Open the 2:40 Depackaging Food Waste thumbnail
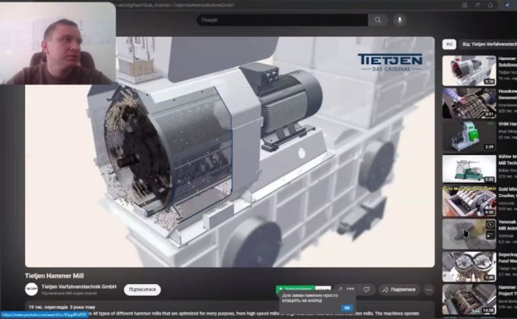This screenshot has width=517, height=319. click(x=469, y=267)
